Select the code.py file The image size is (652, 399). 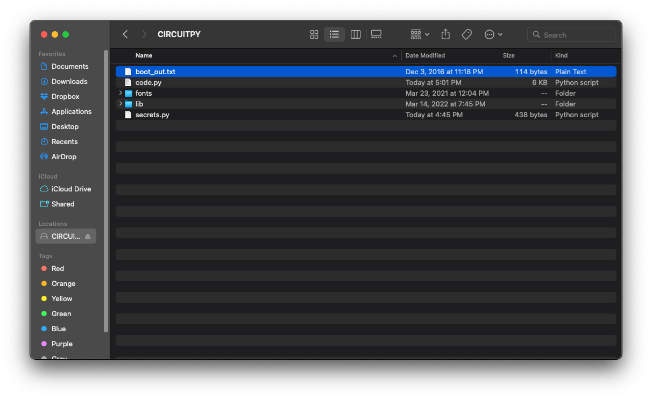pos(366,82)
